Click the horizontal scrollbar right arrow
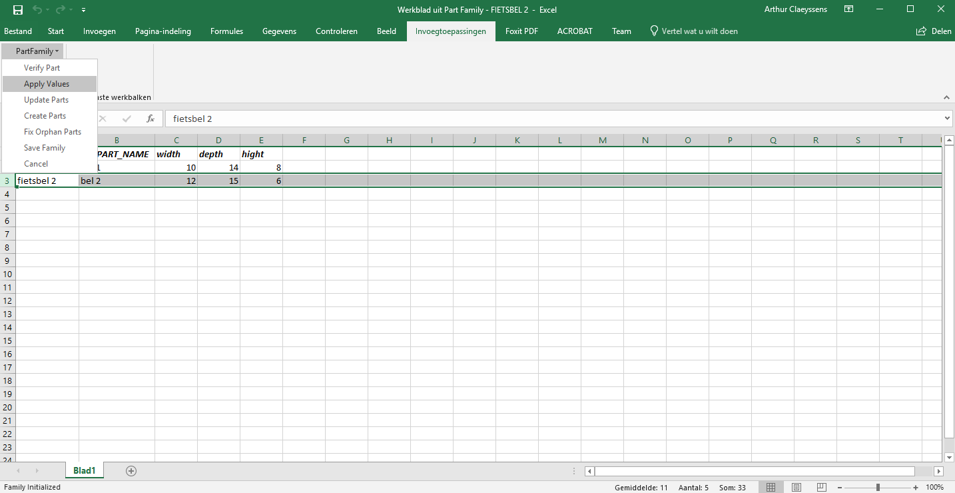The image size is (955, 493). (938, 471)
